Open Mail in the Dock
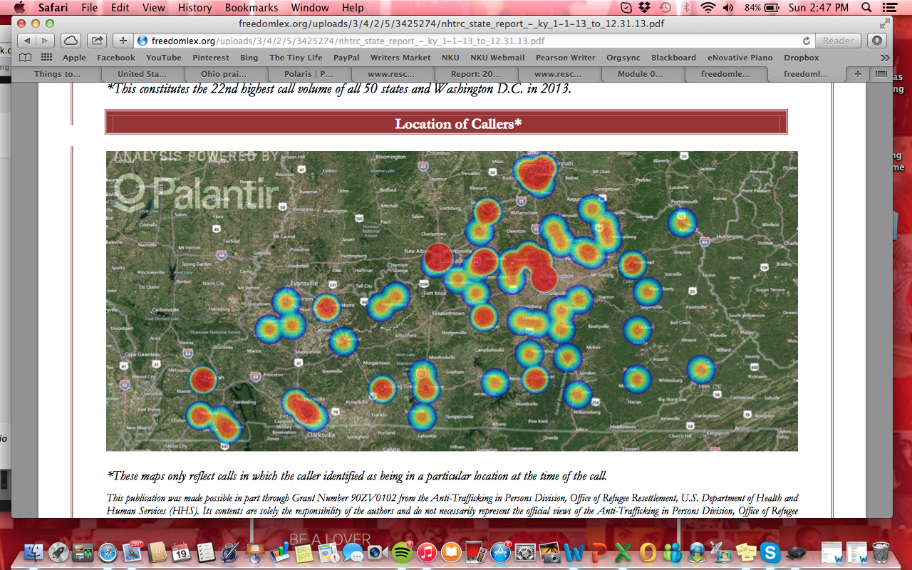The image size is (912, 570). coord(133,551)
